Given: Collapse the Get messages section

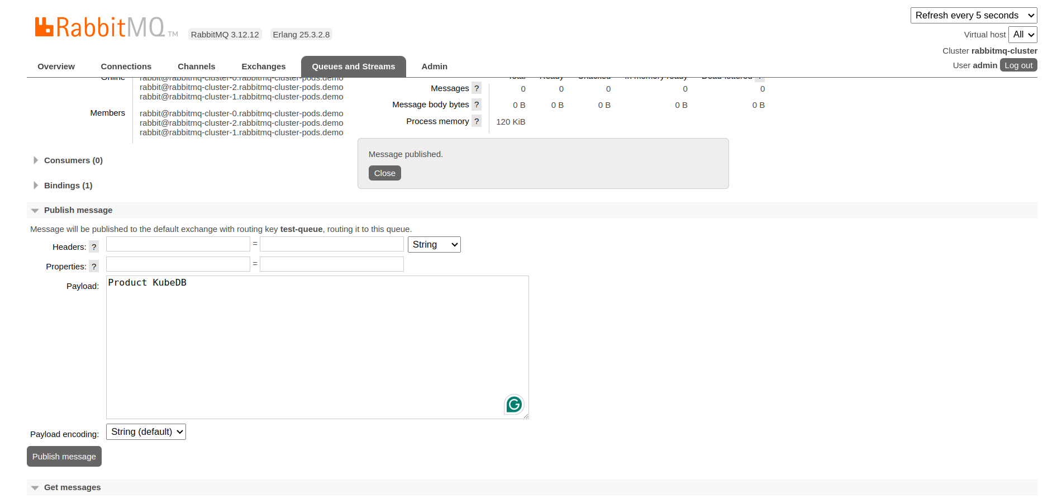Looking at the screenshot, I should click(72, 487).
